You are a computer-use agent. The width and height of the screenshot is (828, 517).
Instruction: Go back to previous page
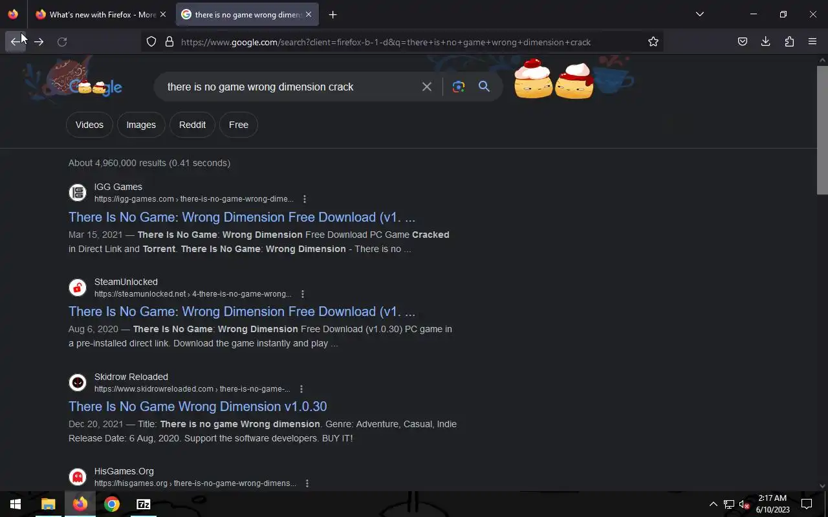tap(16, 42)
